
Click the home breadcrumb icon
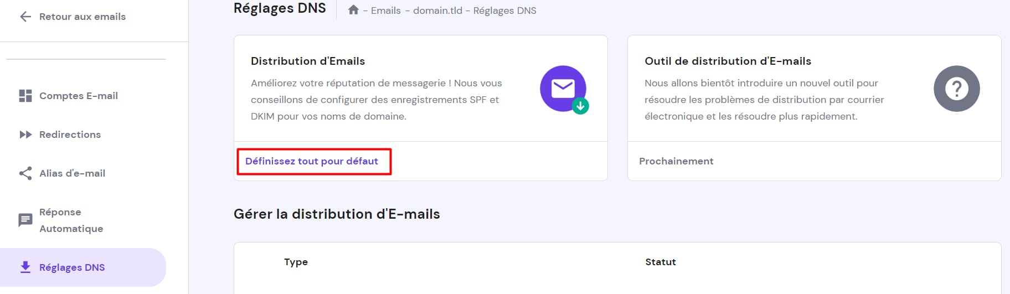point(353,10)
